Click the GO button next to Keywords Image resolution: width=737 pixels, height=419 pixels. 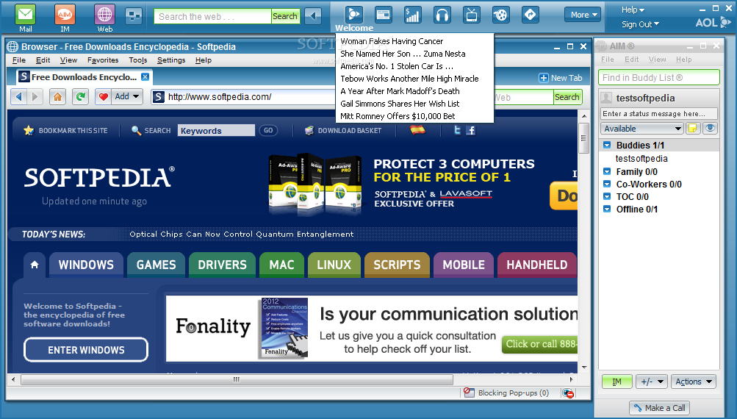tap(268, 130)
